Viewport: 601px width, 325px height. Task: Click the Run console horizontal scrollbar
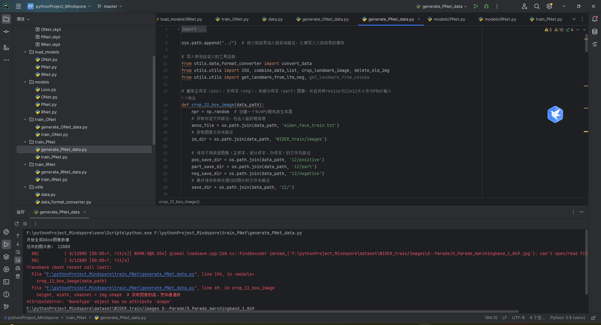[x=272, y=312]
